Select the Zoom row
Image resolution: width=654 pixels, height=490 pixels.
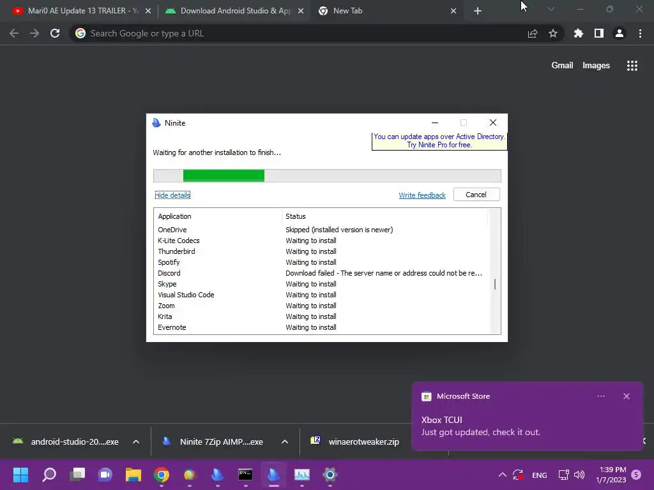click(x=321, y=306)
